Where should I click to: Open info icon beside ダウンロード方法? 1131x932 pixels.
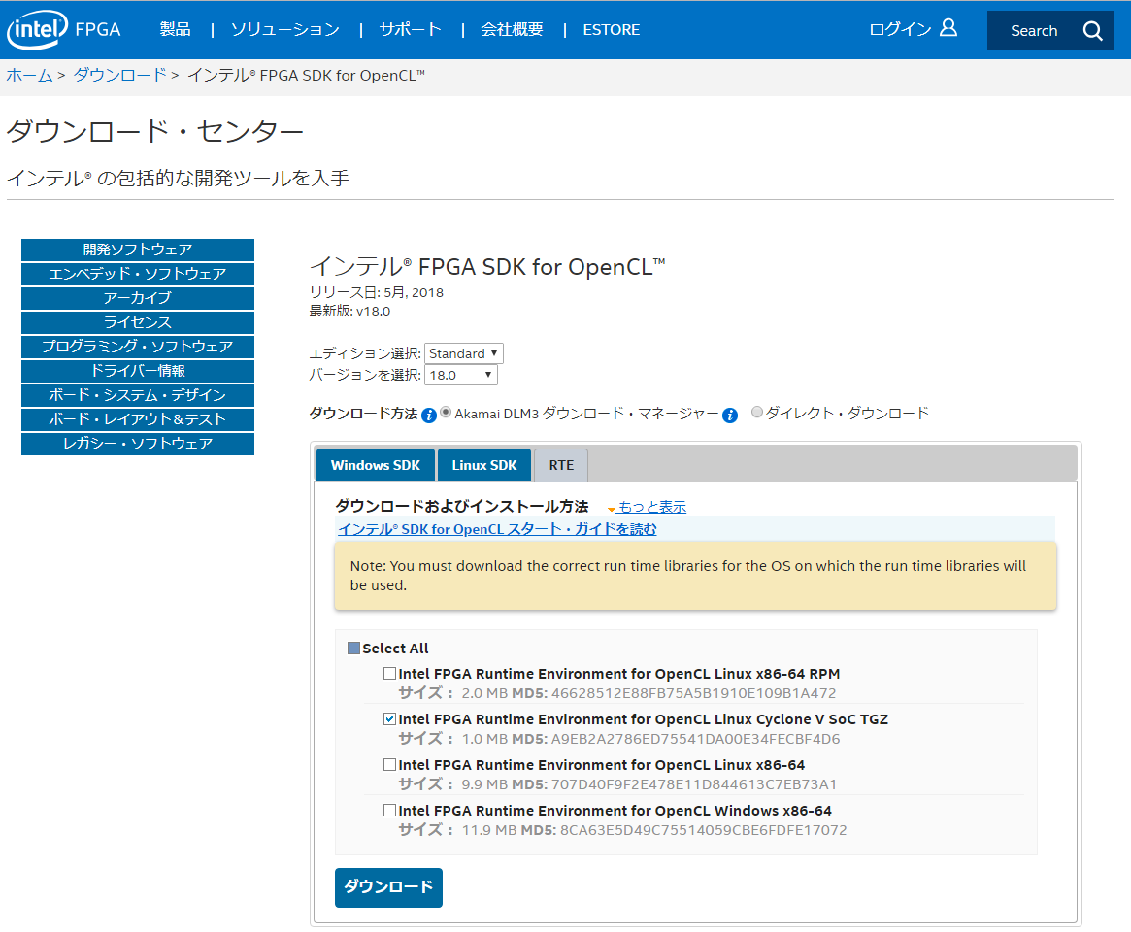click(x=428, y=415)
